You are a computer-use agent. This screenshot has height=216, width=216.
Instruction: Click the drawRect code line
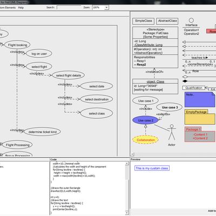pyautogui.click(x=65, y=191)
